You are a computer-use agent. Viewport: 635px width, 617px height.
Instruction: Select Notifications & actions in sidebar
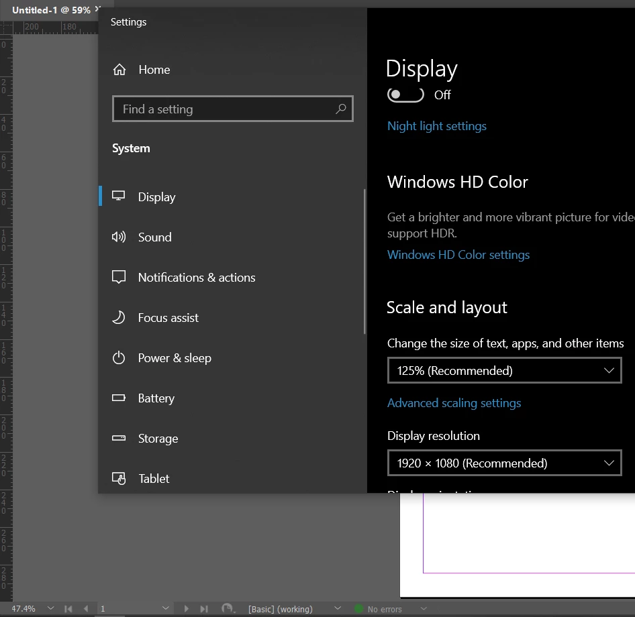pos(231,278)
